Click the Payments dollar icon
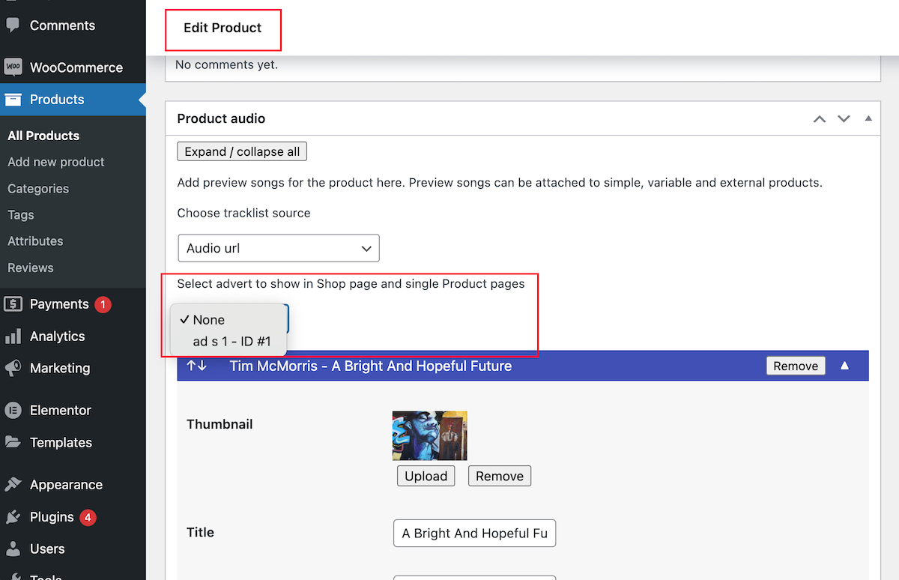 pos(13,304)
